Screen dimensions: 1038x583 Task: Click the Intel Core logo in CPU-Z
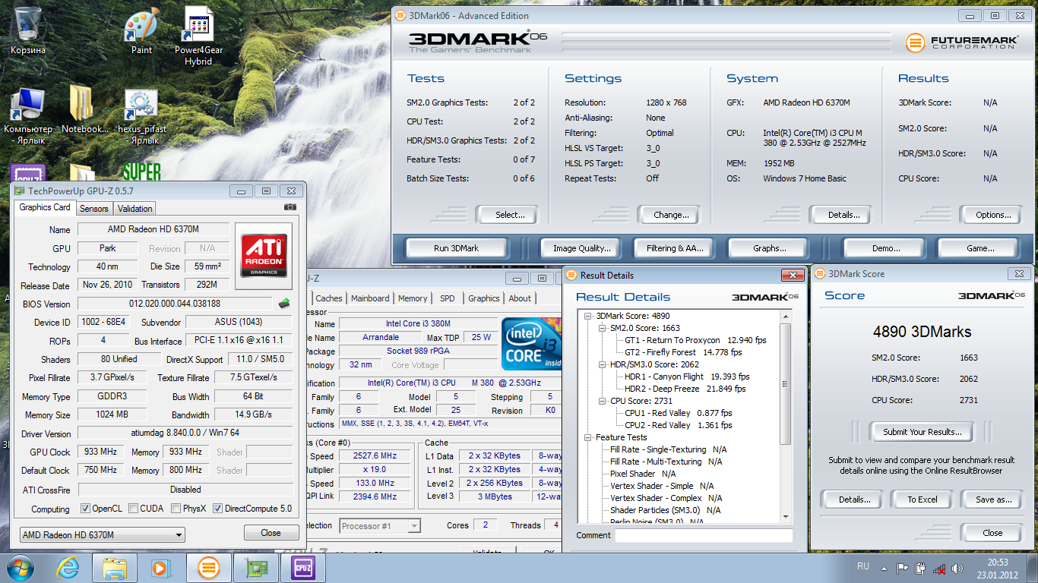pos(531,343)
